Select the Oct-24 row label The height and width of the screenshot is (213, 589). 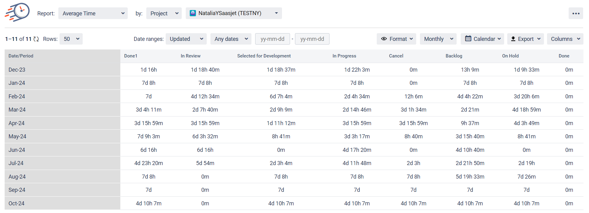click(17, 203)
